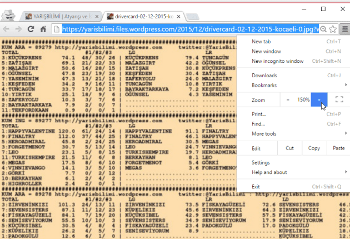This screenshot has width=350, height=239.
Task: Switch to the YARIŞBİLİMİ tab
Action: 60,17
